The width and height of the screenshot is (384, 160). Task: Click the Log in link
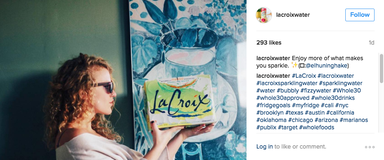tap(265, 146)
